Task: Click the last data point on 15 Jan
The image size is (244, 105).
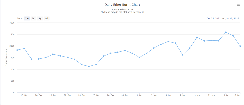Action: tap(240, 46)
